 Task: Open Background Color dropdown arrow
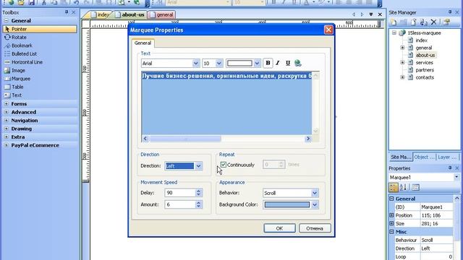(315, 205)
